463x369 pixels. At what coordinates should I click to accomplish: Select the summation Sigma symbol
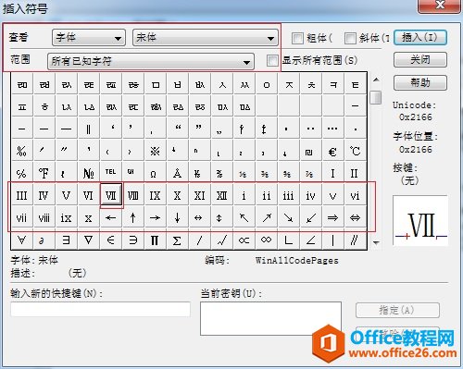178,240
